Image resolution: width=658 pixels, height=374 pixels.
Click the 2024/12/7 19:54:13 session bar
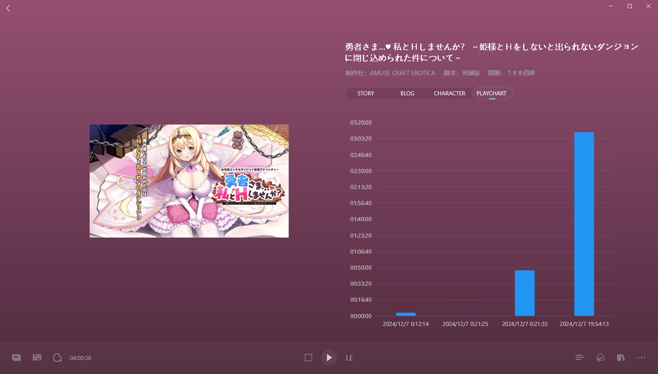click(584, 224)
